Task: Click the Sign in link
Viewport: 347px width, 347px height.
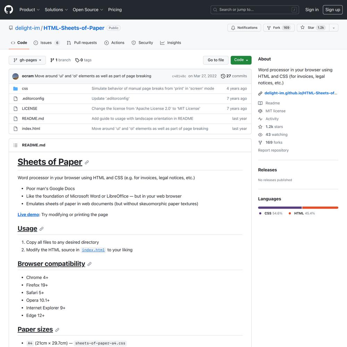Action: pos(312,10)
